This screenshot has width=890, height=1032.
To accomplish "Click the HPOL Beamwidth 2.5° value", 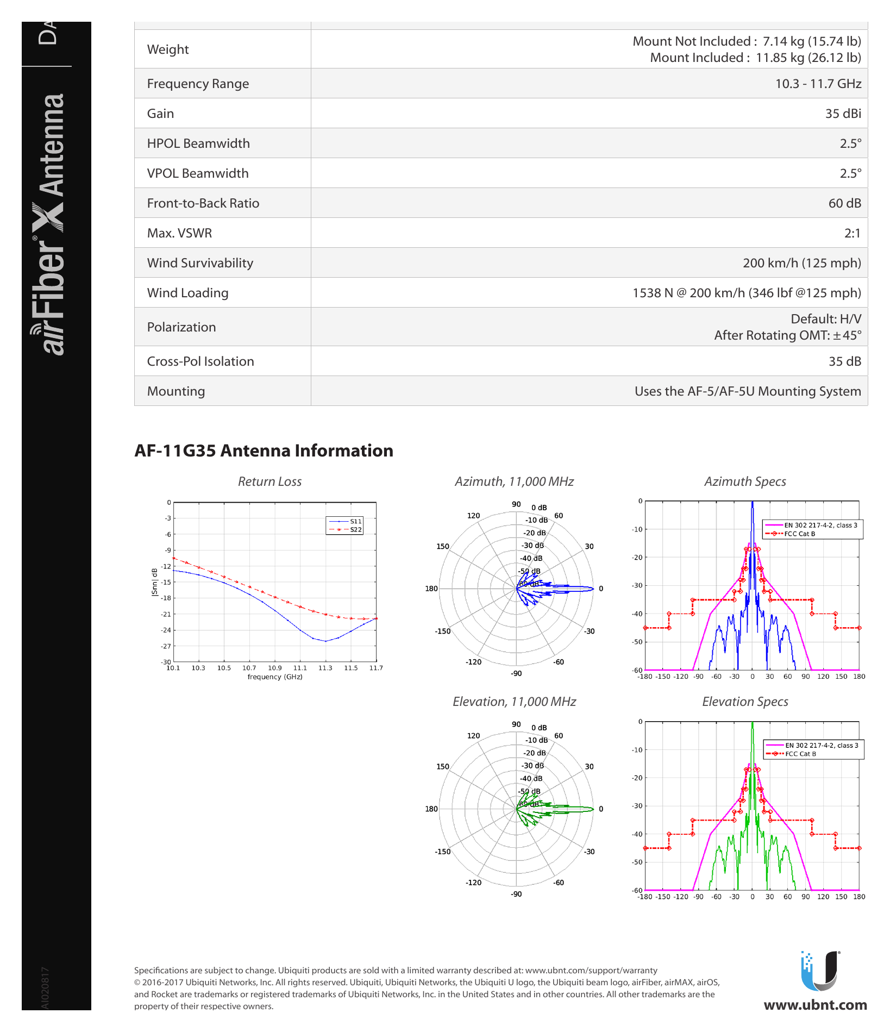I will pyautogui.click(x=851, y=143).
